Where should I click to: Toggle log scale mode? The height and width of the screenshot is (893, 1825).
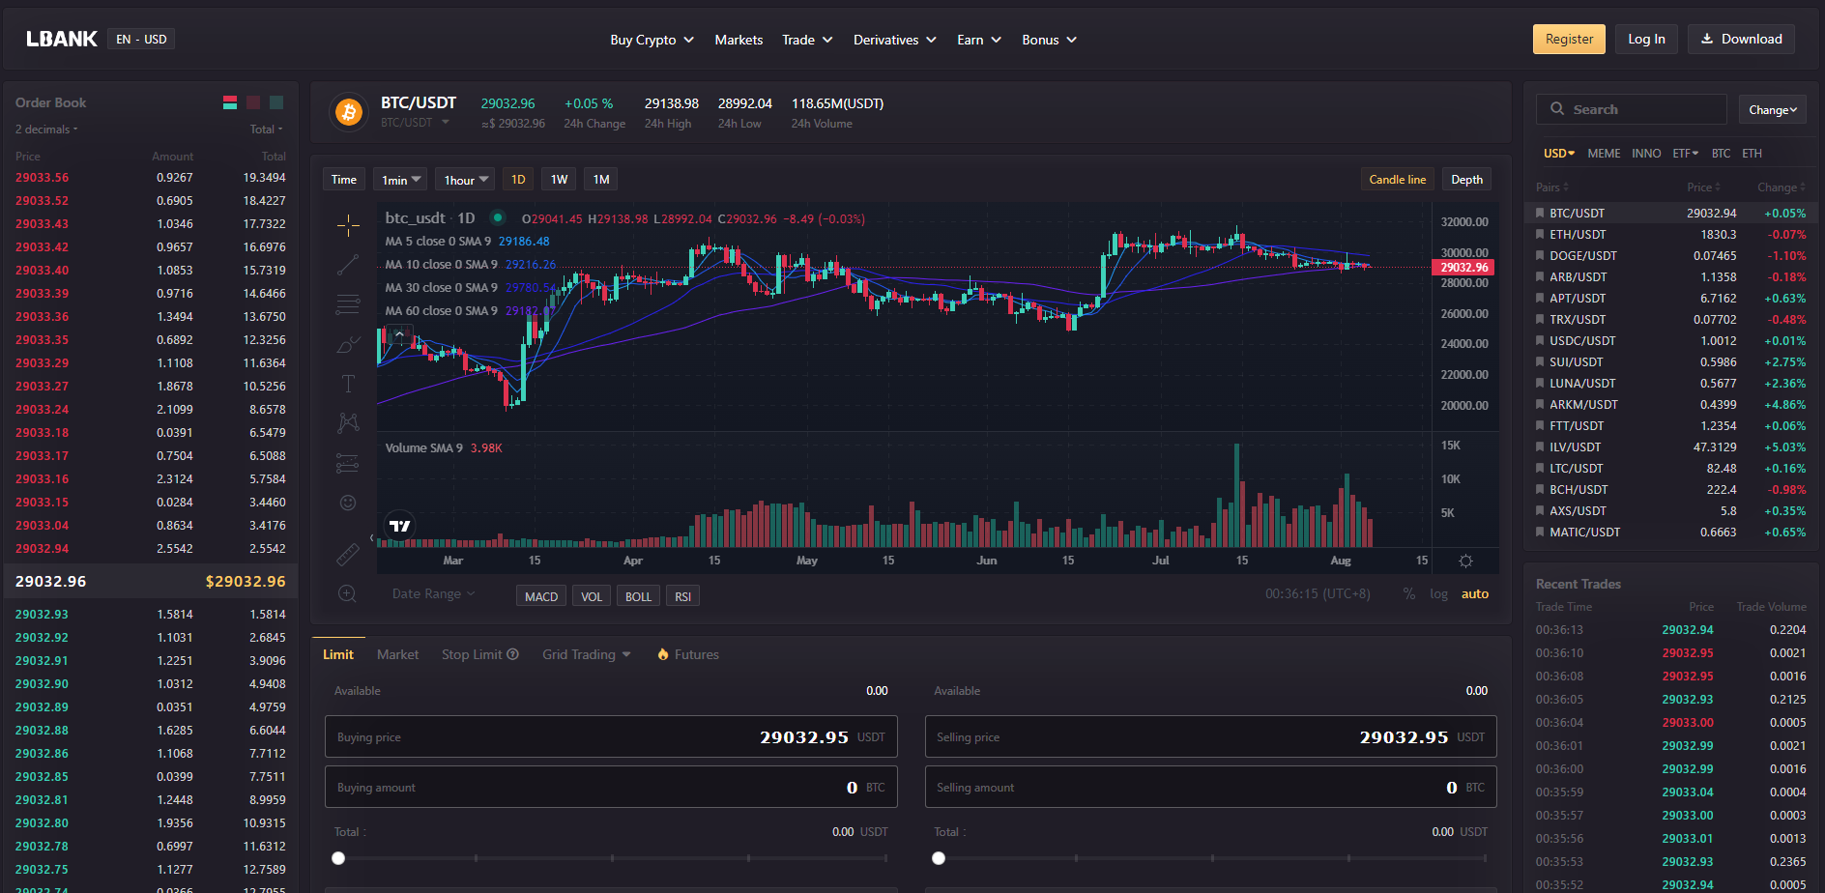[1438, 594]
